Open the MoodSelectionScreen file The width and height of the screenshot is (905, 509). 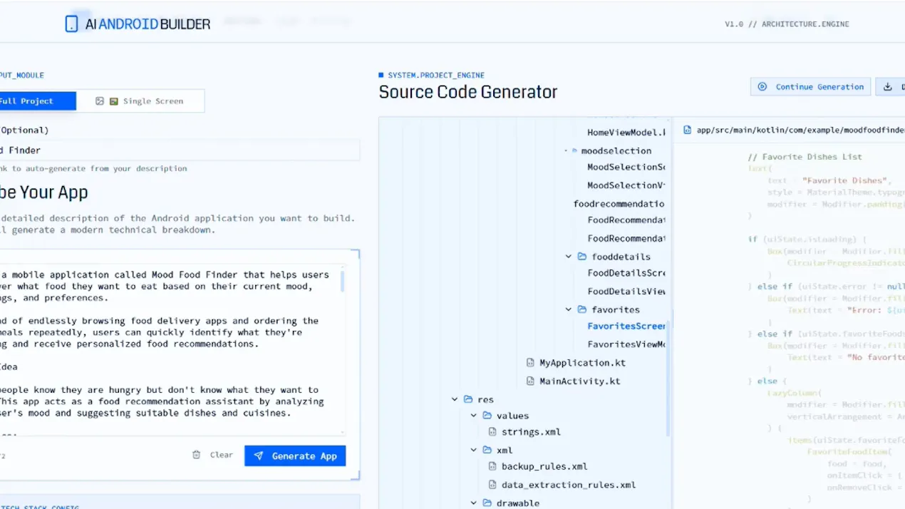coord(626,167)
